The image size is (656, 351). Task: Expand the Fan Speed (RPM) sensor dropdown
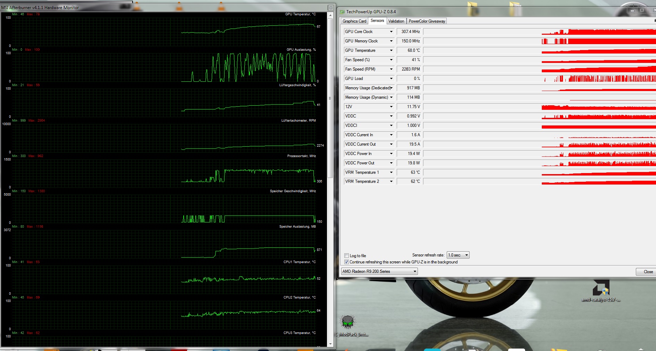click(391, 69)
